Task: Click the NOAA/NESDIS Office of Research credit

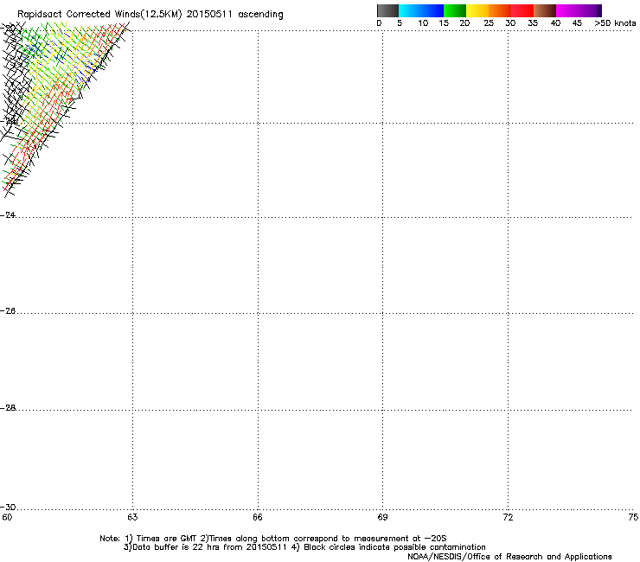Action: pos(509,557)
